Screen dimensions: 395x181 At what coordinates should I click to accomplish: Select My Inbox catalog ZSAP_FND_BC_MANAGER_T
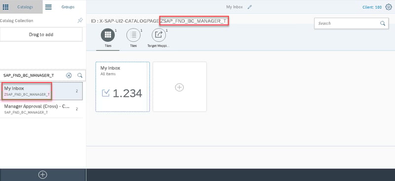(x=41, y=91)
